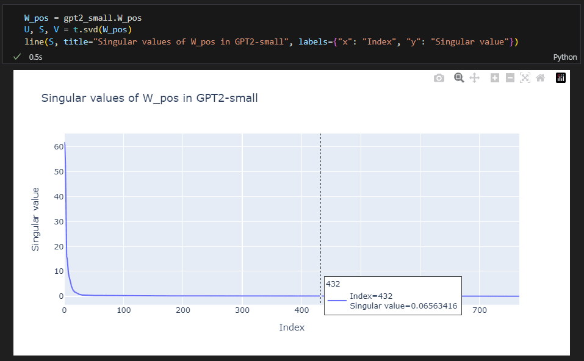
Task: Click the Autoscale axes icon
Action: click(x=525, y=78)
